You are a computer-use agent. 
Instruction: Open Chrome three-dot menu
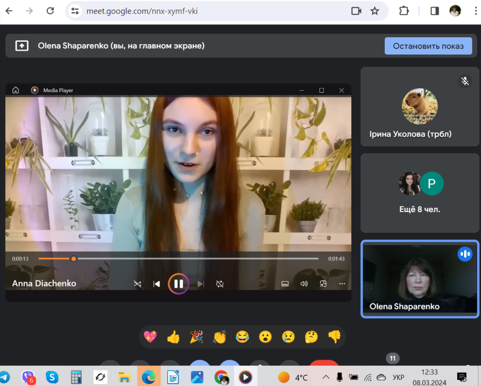click(x=475, y=11)
